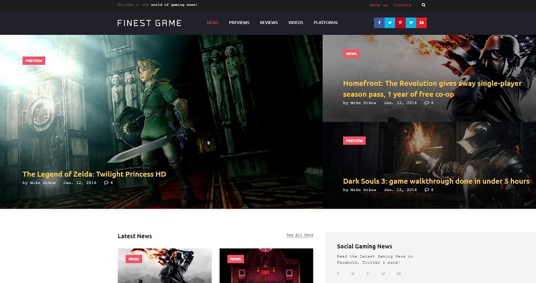The height and width of the screenshot is (283, 536).
Task: Open the Vimeo icon in header
Action: (411, 23)
